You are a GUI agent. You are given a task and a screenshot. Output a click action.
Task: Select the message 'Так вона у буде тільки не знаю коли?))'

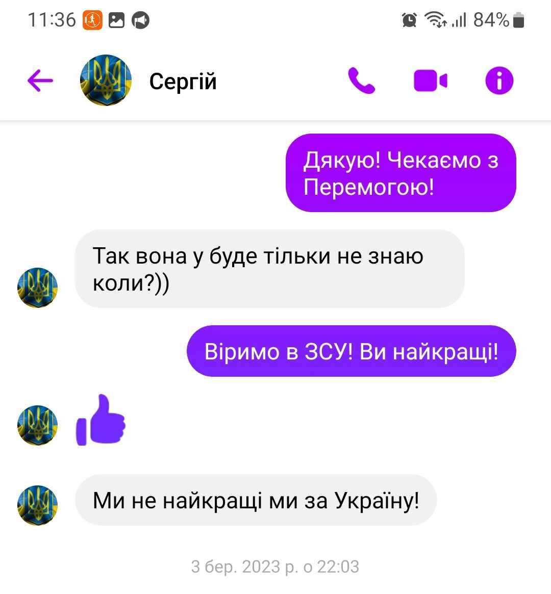pos(270,269)
